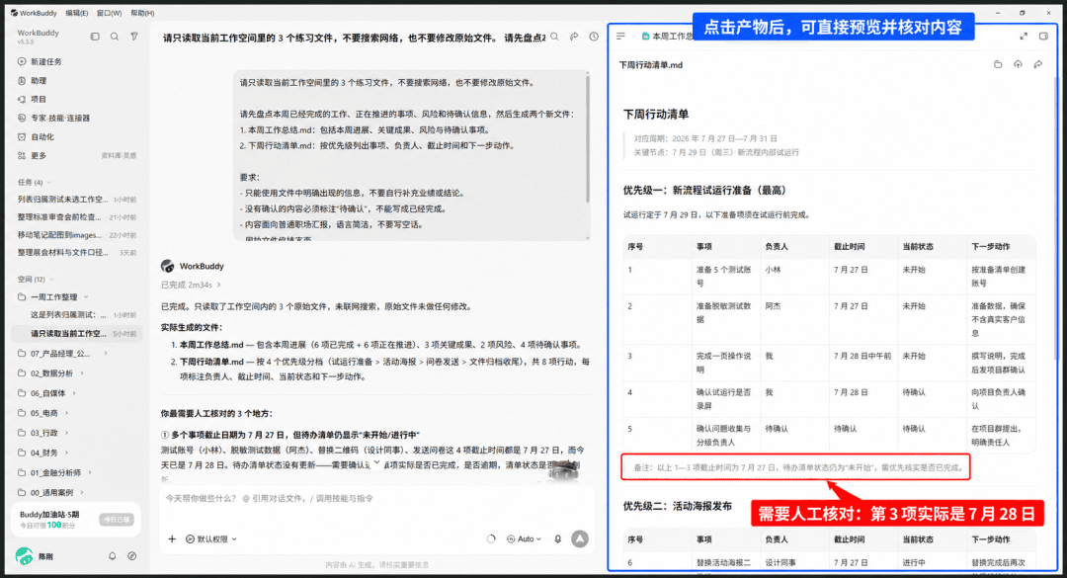Image resolution: width=1067 pixels, height=578 pixels.
Task: Click the 资料库·灵感 link
Action: click(x=120, y=156)
